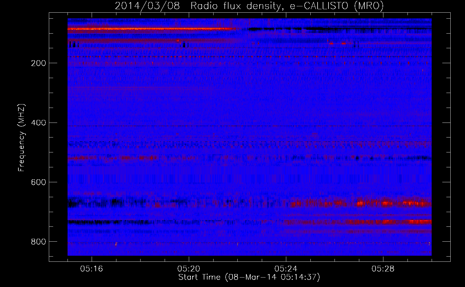Click the 05:28 time tick label
Screen dimensions: 465x287
pyautogui.click(x=383, y=269)
